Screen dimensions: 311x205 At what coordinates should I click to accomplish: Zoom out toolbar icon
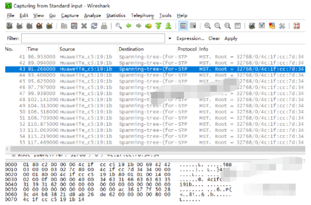(x=217, y=26)
